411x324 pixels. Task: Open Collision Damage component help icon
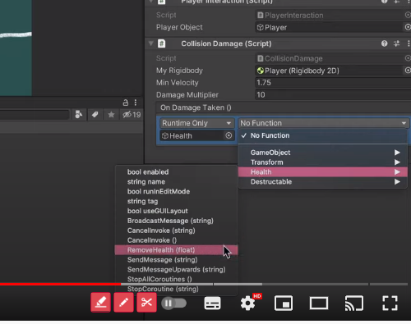384,43
